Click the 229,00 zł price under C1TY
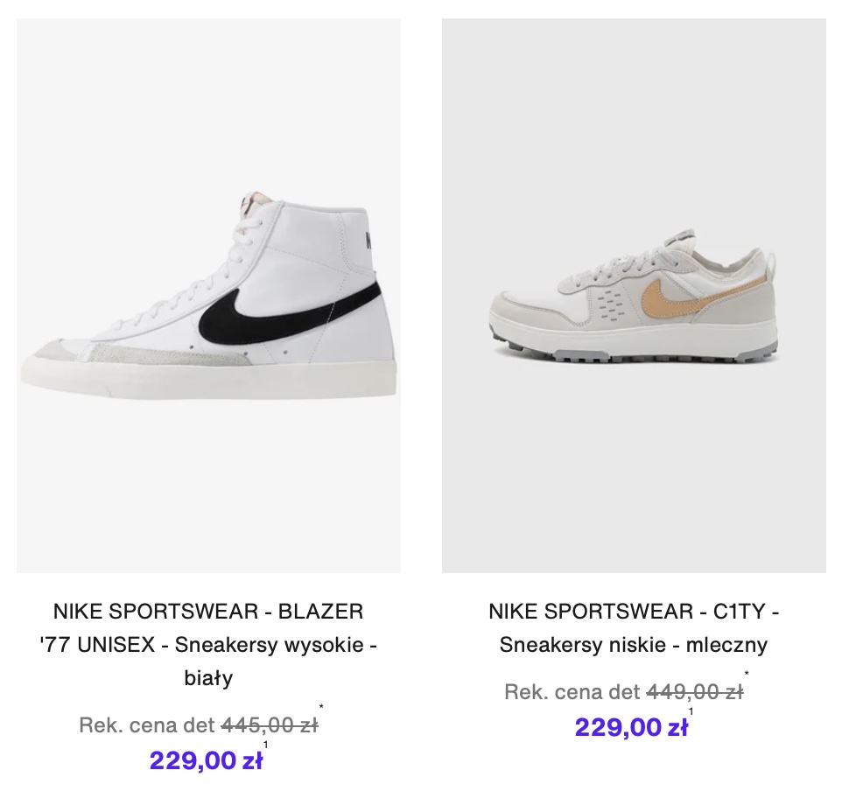 click(x=631, y=727)
